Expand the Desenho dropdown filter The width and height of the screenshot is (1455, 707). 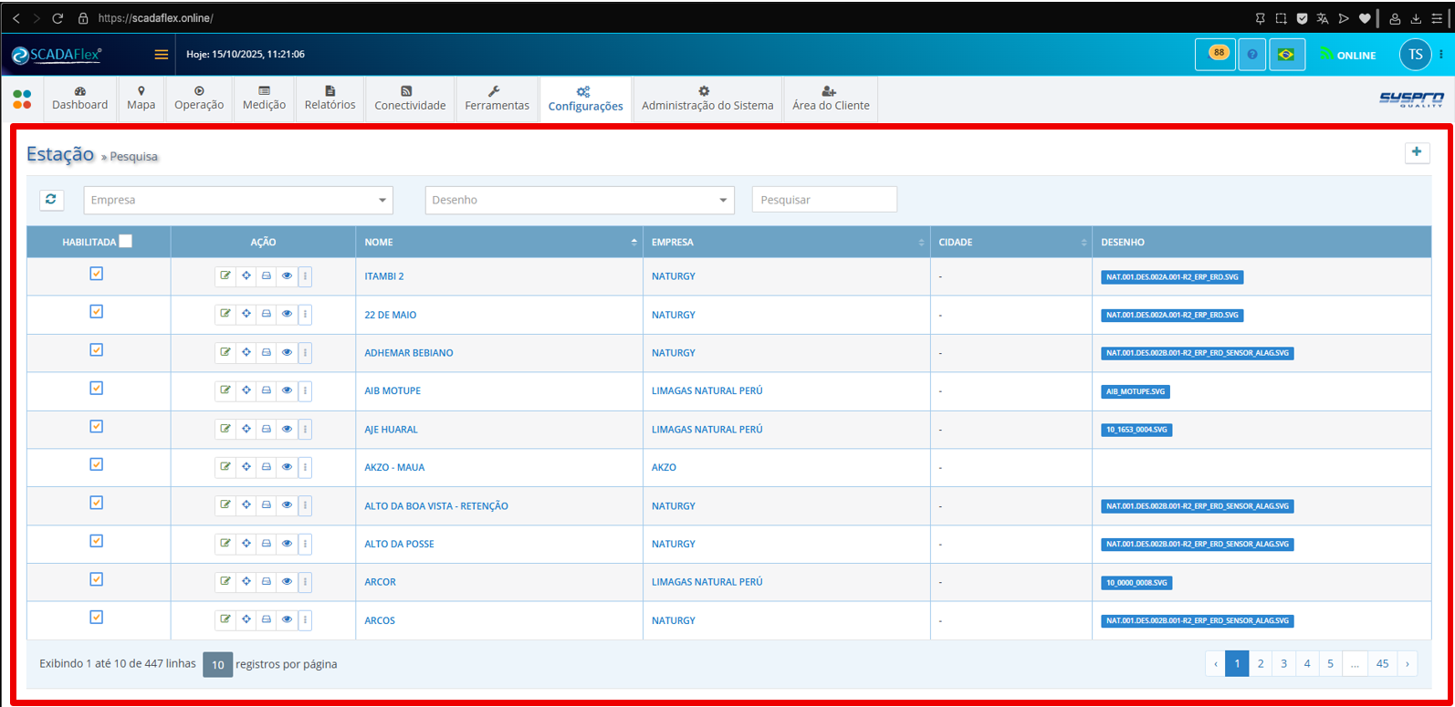pos(580,200)
